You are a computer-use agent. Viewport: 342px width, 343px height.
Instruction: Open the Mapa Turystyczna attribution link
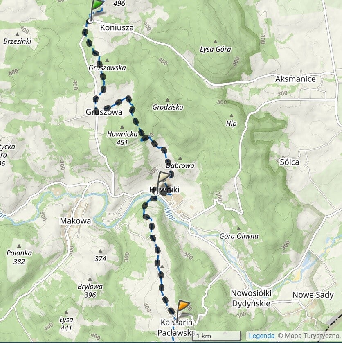click(x=310, y=336)
